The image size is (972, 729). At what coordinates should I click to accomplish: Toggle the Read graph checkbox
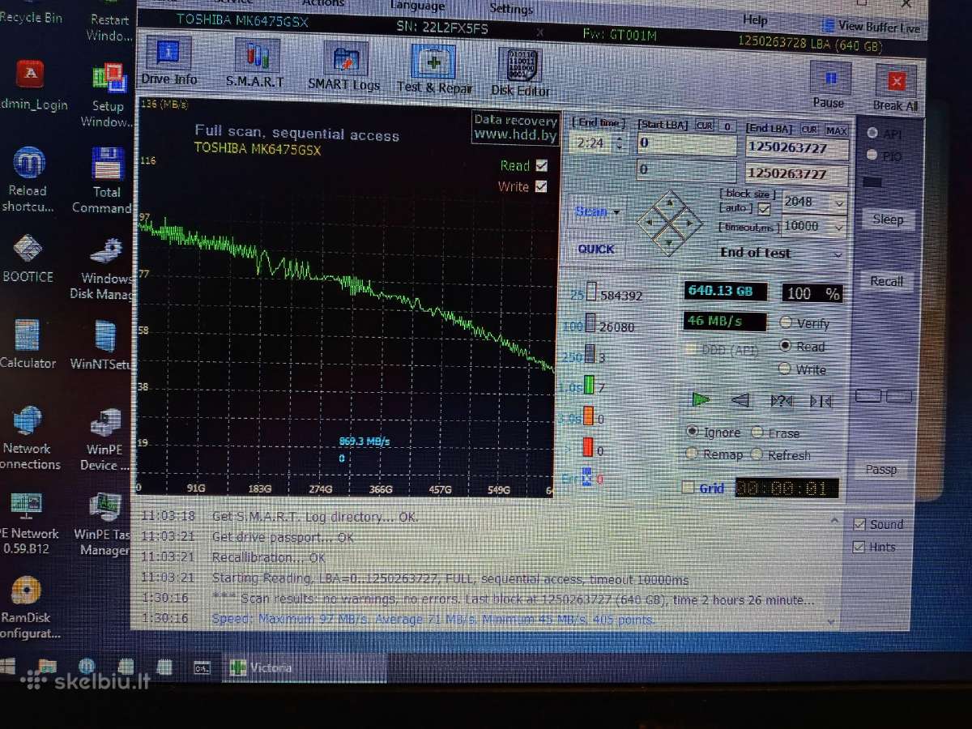[541, 165]
